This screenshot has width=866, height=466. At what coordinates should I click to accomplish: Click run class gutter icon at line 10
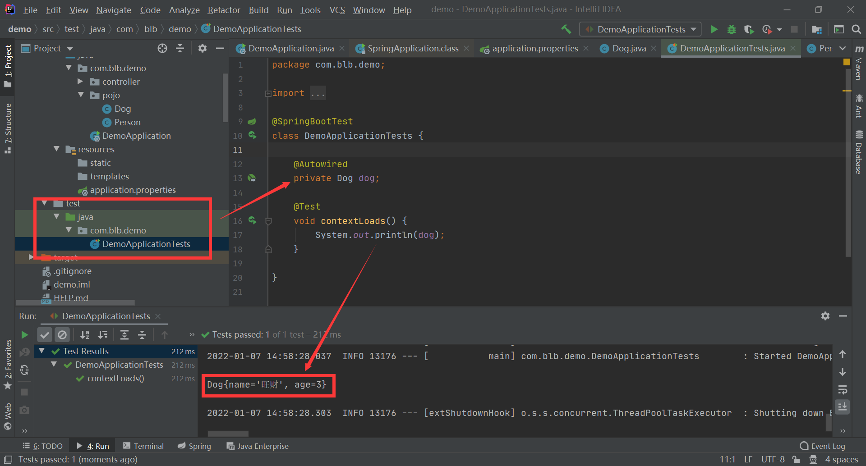(252, 135)
